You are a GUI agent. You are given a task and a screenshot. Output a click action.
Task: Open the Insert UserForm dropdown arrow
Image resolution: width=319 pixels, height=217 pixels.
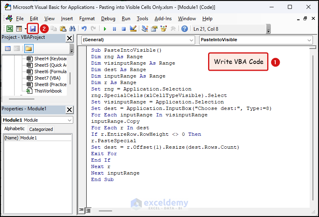coord(26,29)
